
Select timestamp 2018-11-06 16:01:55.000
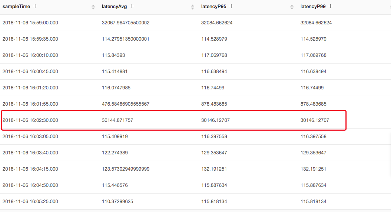click(30, 104)
